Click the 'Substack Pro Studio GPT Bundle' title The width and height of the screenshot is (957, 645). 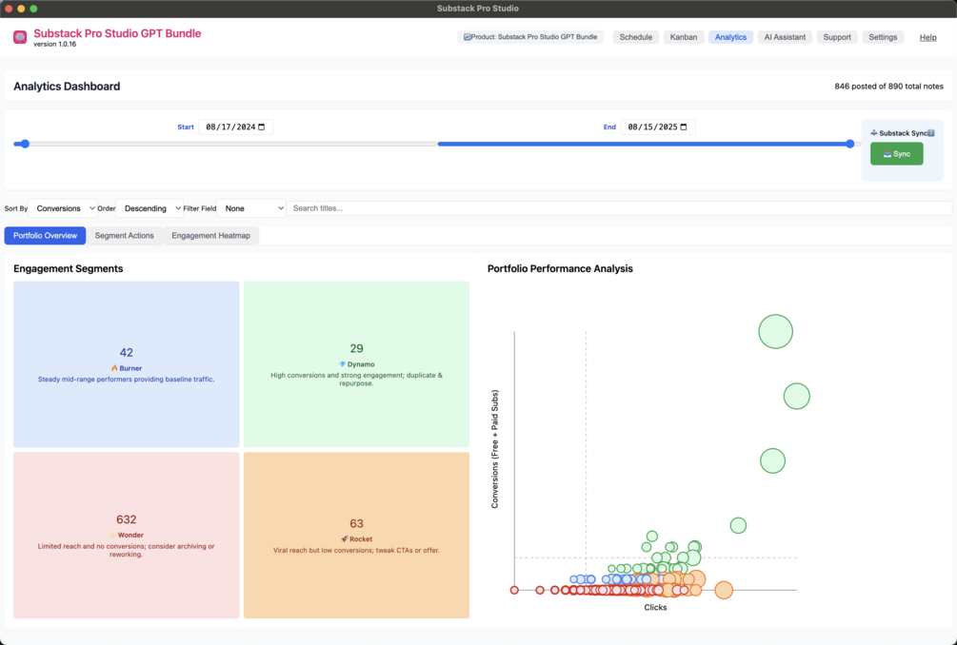click(x=117, y=33)
